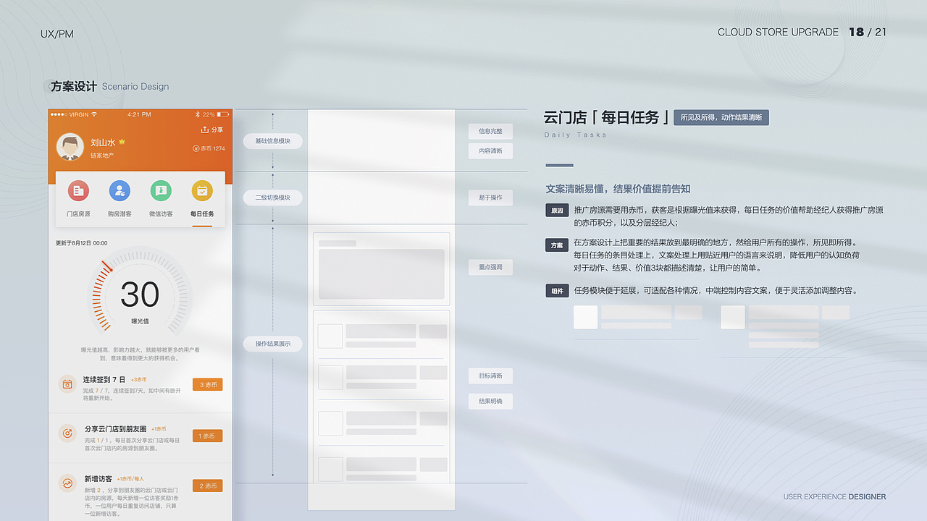Viewport: 927px width, 521px height.
Task: Click the 1 赤币 reward button
Action: [208, 436]
